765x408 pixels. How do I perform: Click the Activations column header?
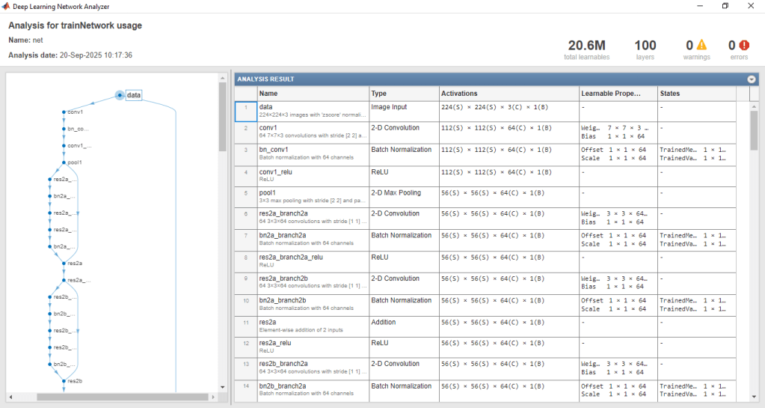click(x=509, y=94)
